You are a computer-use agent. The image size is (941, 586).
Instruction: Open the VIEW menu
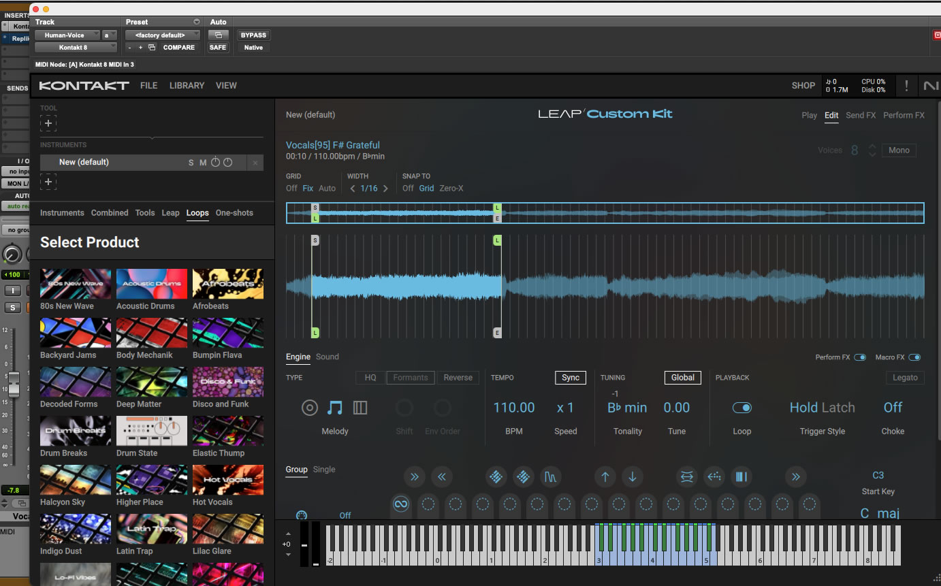pos(226,86)
